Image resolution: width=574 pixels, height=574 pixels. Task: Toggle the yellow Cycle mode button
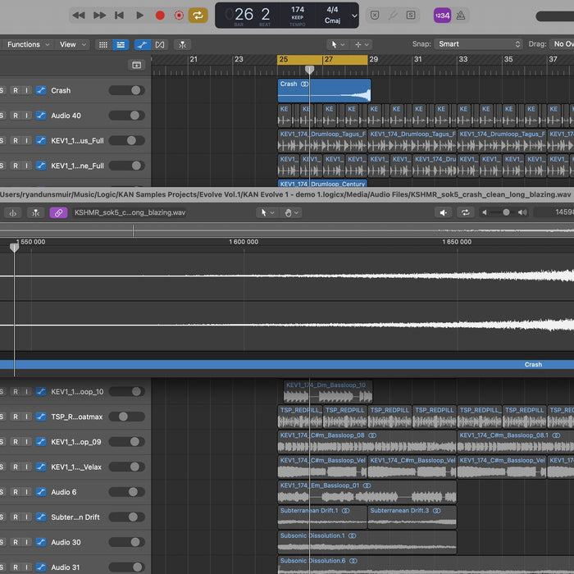(198, 16)
